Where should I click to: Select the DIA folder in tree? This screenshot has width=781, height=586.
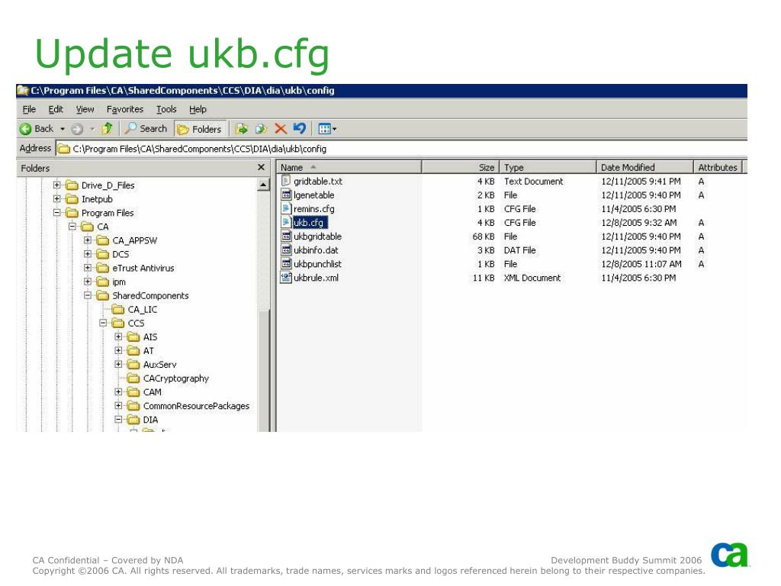(150, 420)
